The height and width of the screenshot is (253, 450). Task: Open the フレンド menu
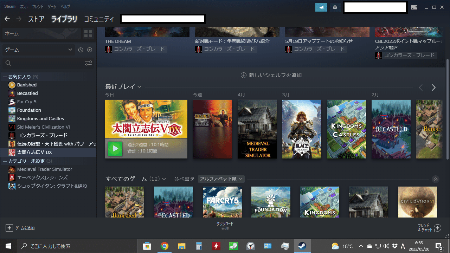pos(38,7)
